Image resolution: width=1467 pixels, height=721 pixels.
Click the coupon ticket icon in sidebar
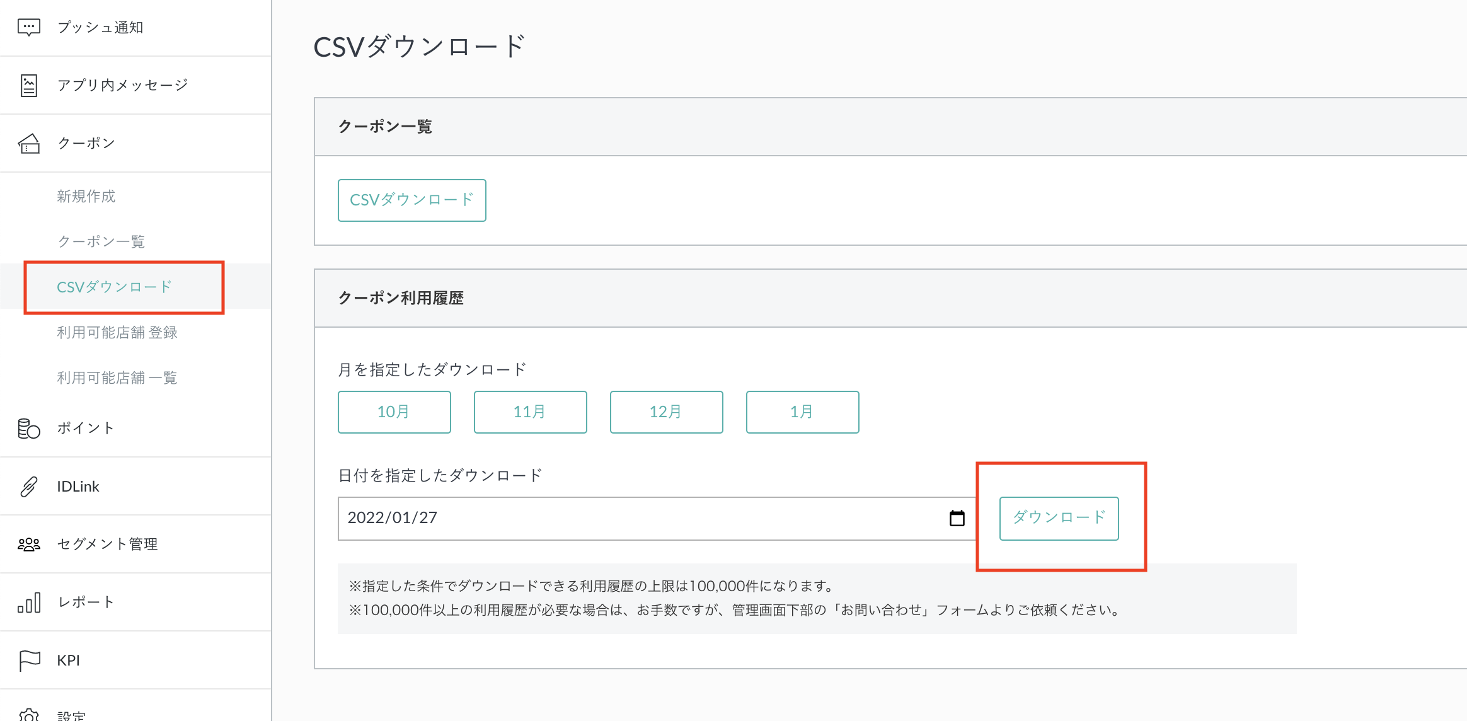point(29,144)
